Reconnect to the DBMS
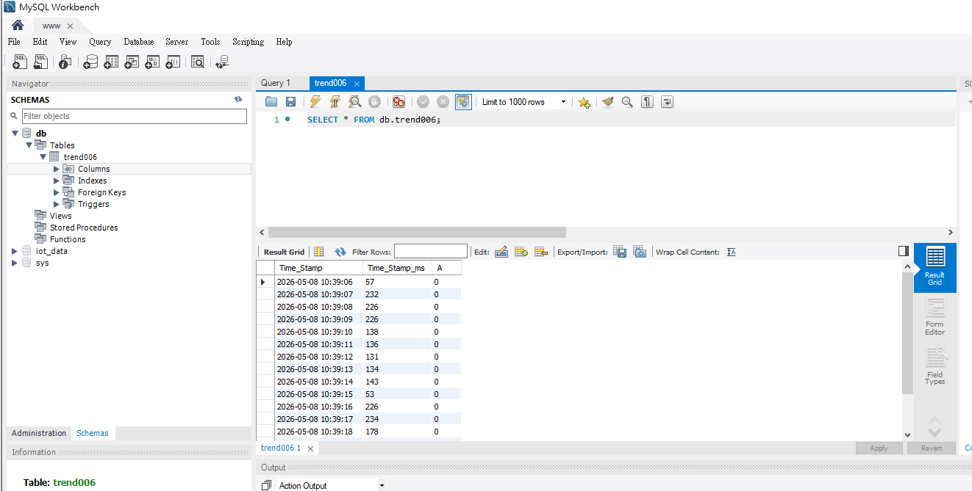 point(222,62)
